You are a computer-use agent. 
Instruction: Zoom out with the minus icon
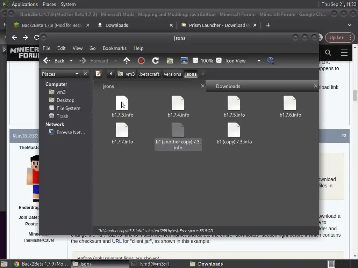(x=195, y=60)
